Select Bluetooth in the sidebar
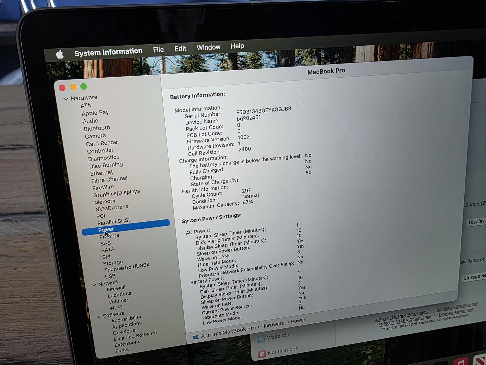This screenshot has height=365, width=486. 97,128
